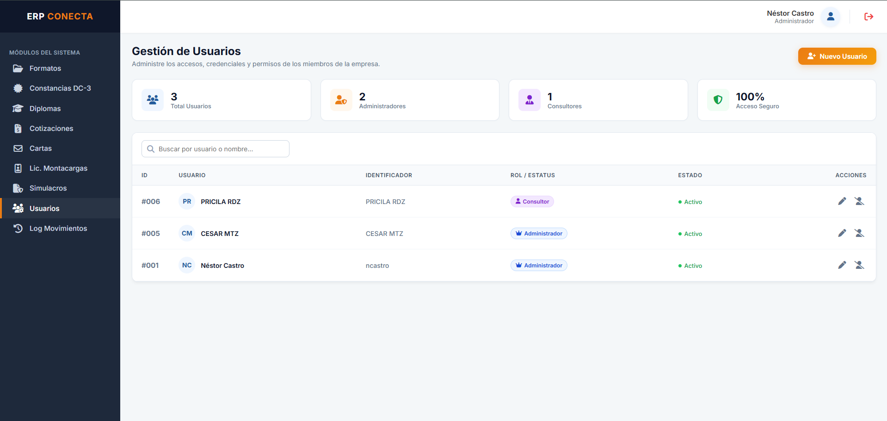The height and width of the screenshot is (421, 887).
Task: Click the logout icon in the header
Action: 869,17
